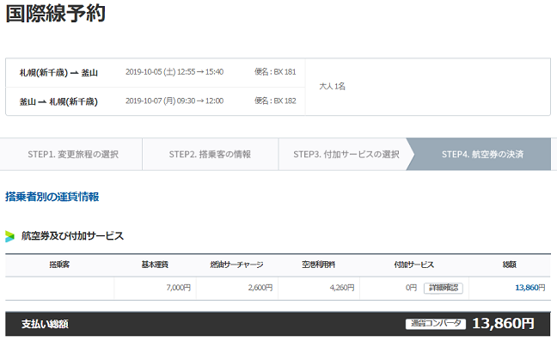This screenshot has height=341, width=557.
Task: Click the large white 13,860円 payment total
Action: (503, 323)
